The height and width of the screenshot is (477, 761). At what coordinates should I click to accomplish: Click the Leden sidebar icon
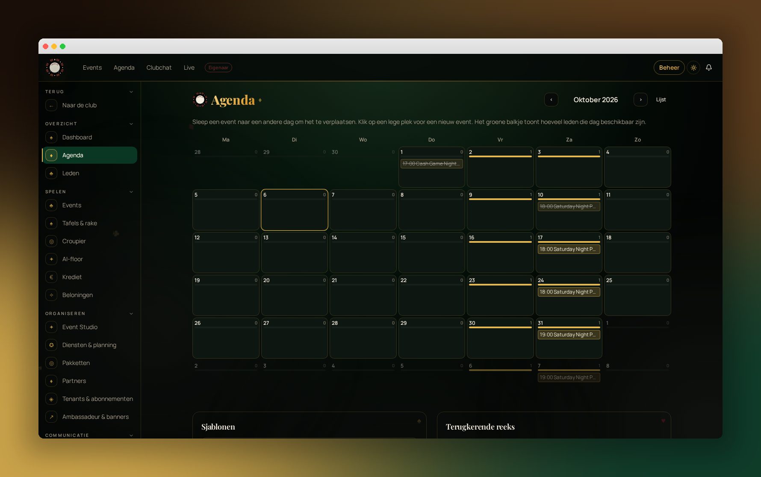pyautogui.click(x=51, y=173)
